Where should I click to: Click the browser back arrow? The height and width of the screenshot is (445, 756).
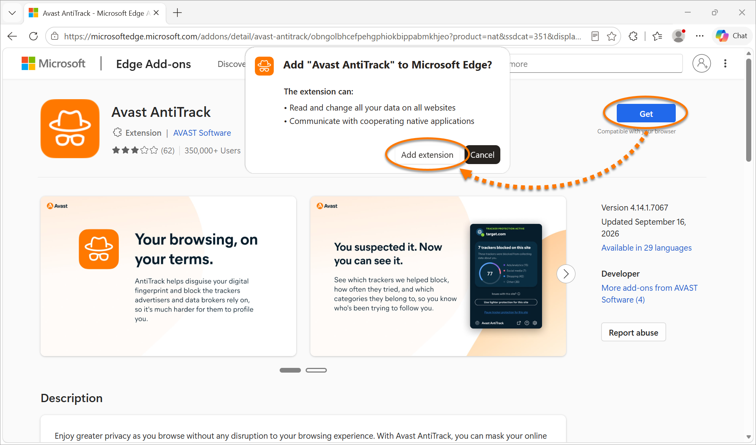(x=12, y=36)
